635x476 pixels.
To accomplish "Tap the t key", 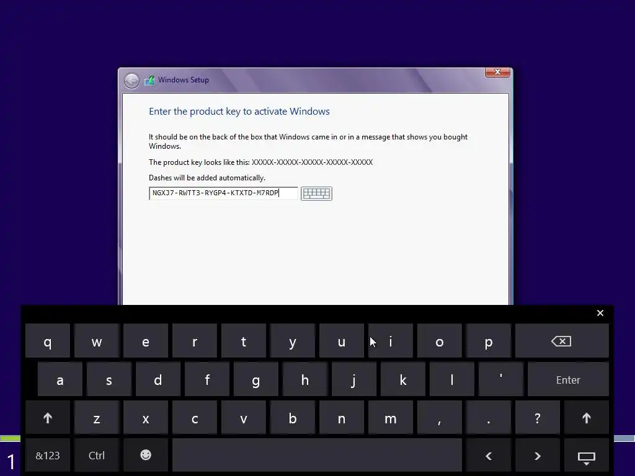I will point(243,341).
